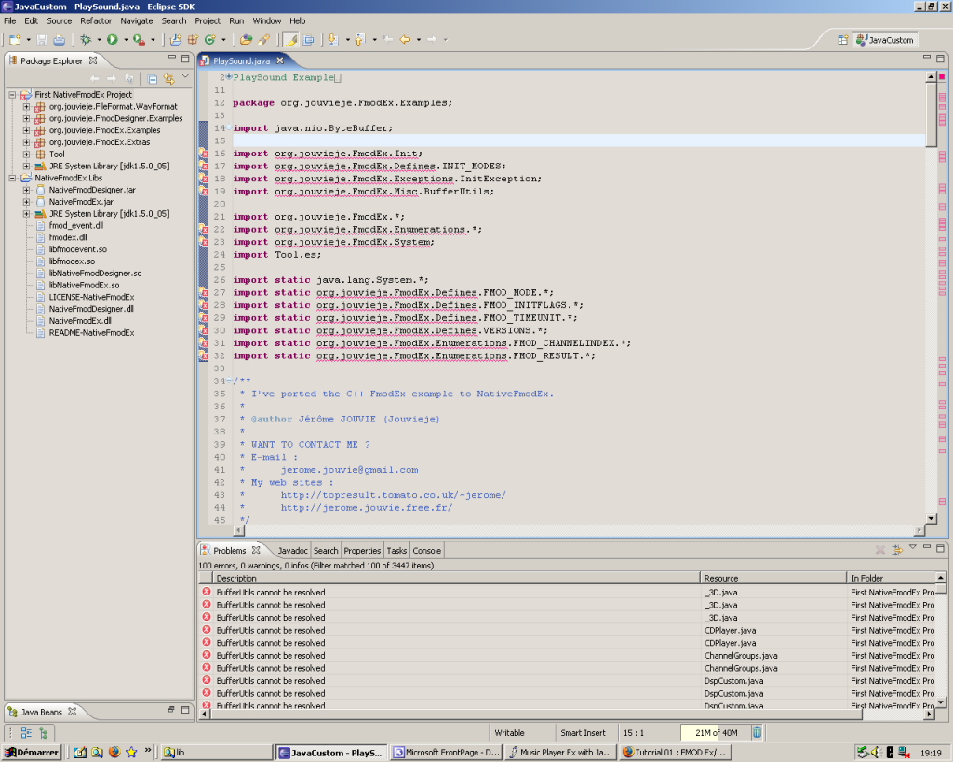Expand org.jouvieje.FileFormat.WavFormat package

pyautogui.click(x=26, y=106)
